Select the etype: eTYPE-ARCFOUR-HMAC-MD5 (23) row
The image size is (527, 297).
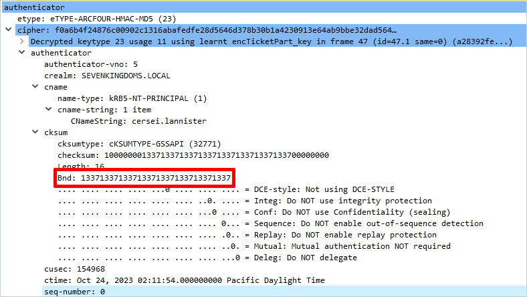[97, 19]
